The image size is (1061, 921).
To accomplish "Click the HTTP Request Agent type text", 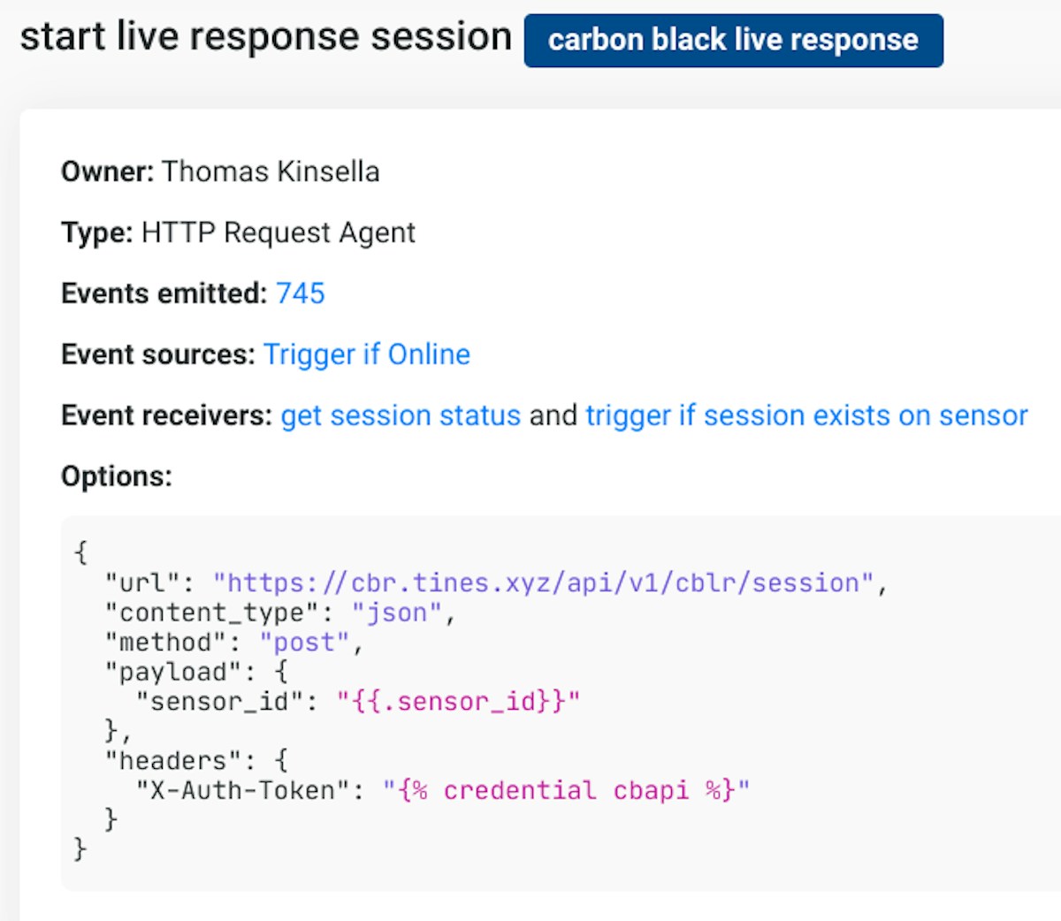I will [x=279, y=232].
